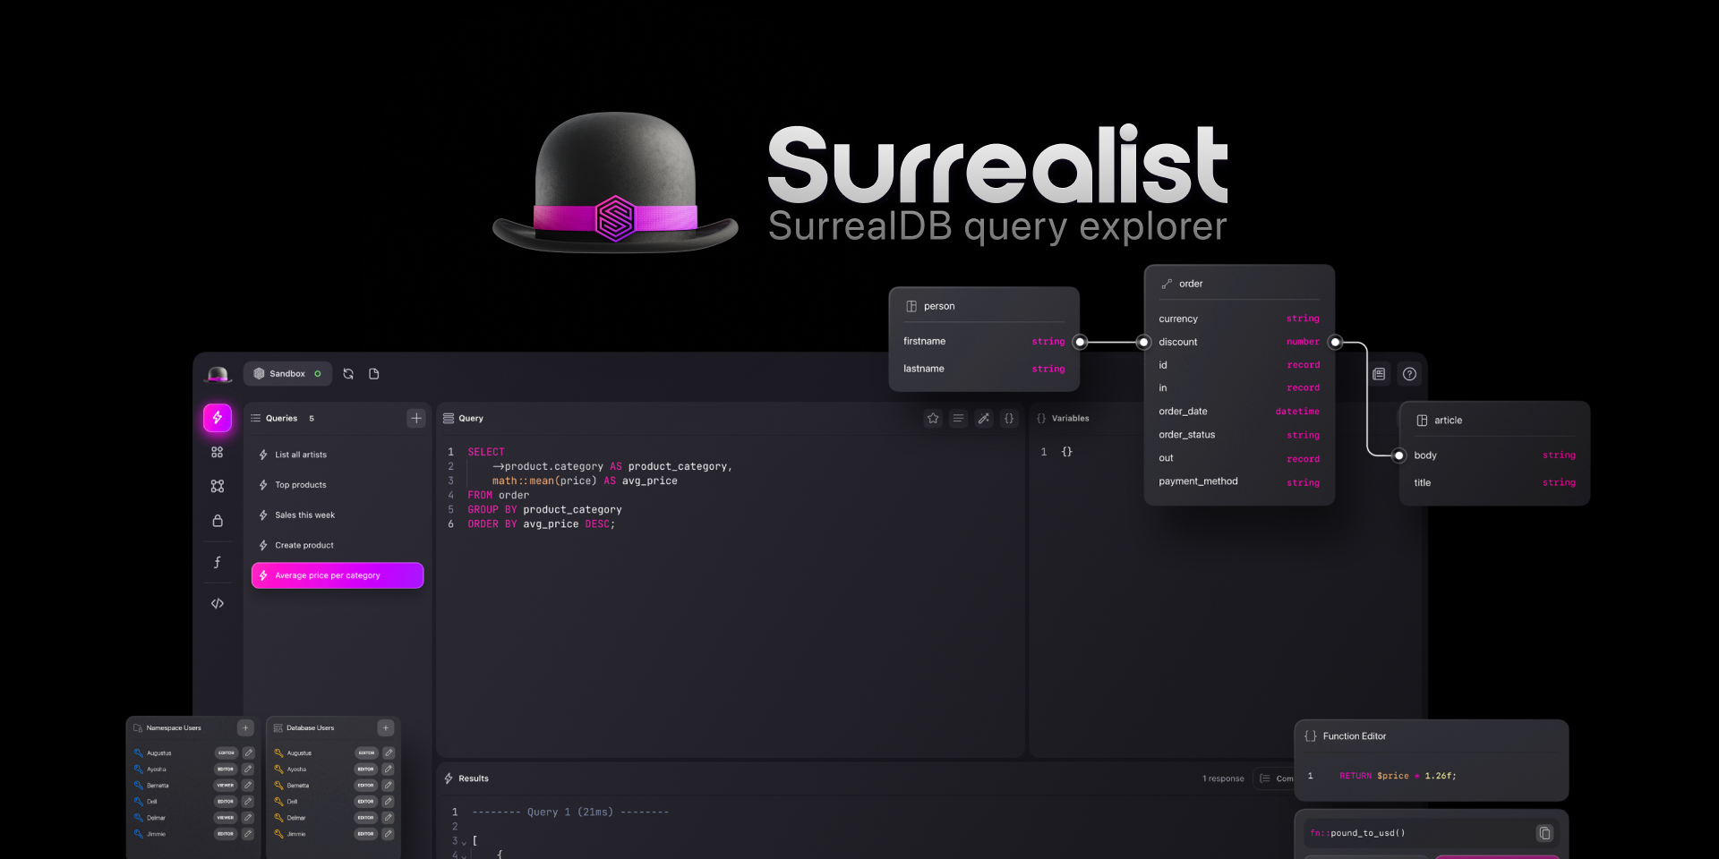Screen dimensions: 1719x859
Task: Click the magic wand icon in Query panel
Action: (984, 418)
